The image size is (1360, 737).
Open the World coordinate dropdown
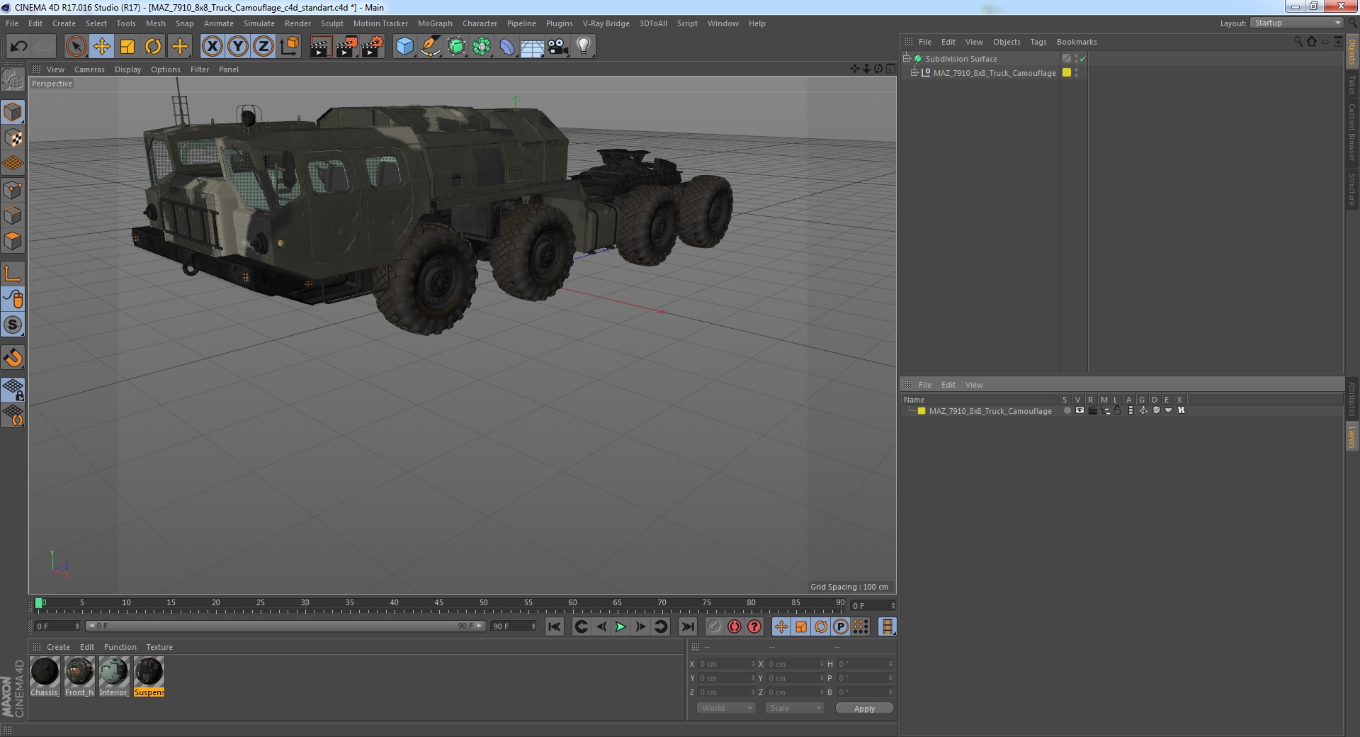(726, 708)
